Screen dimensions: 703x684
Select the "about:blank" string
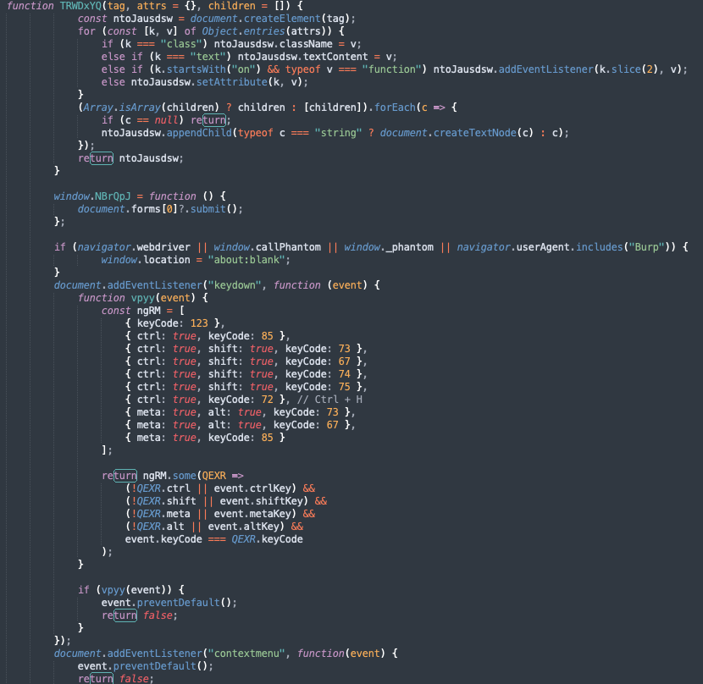246,260
